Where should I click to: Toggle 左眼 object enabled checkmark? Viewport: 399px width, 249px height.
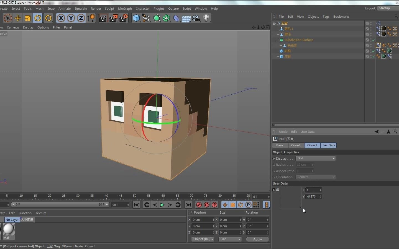tap(374, 57)
